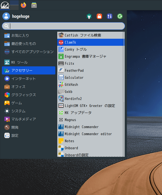Launch Onboardの設定 entry
Image resolution: width=162 pixels, height=195 pixels.
(x=90, y=154)
